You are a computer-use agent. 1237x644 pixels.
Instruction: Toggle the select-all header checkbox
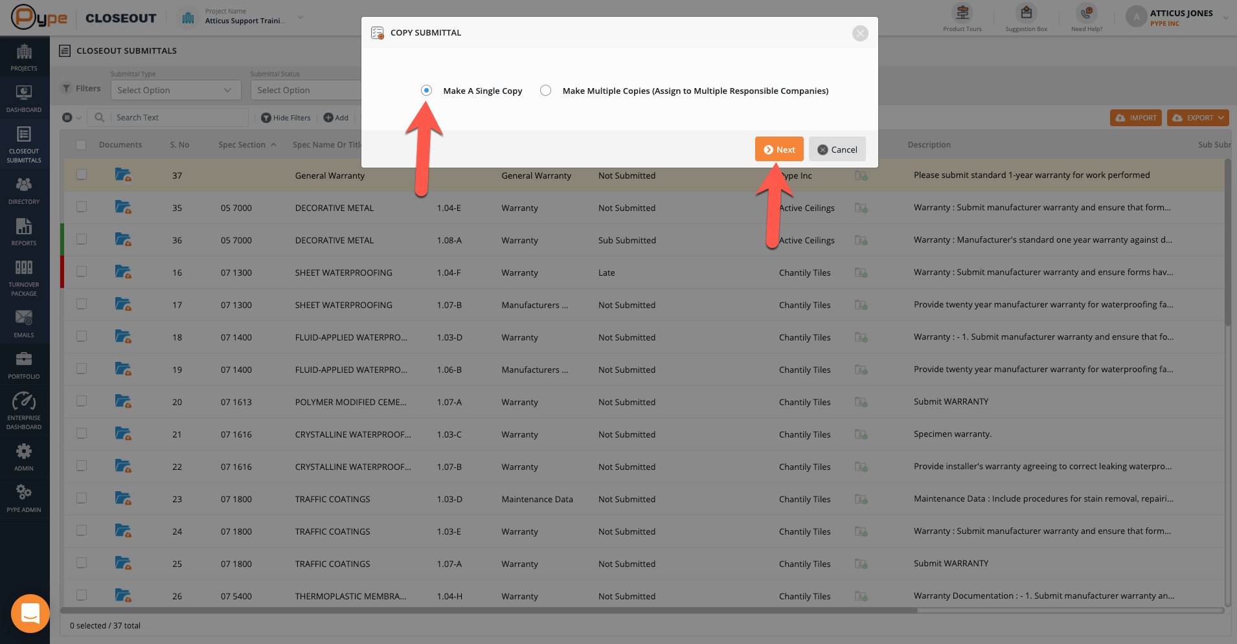[81, 145]
